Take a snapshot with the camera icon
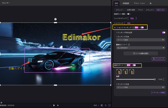The image size is (168, 108). (x=102, y=105)
